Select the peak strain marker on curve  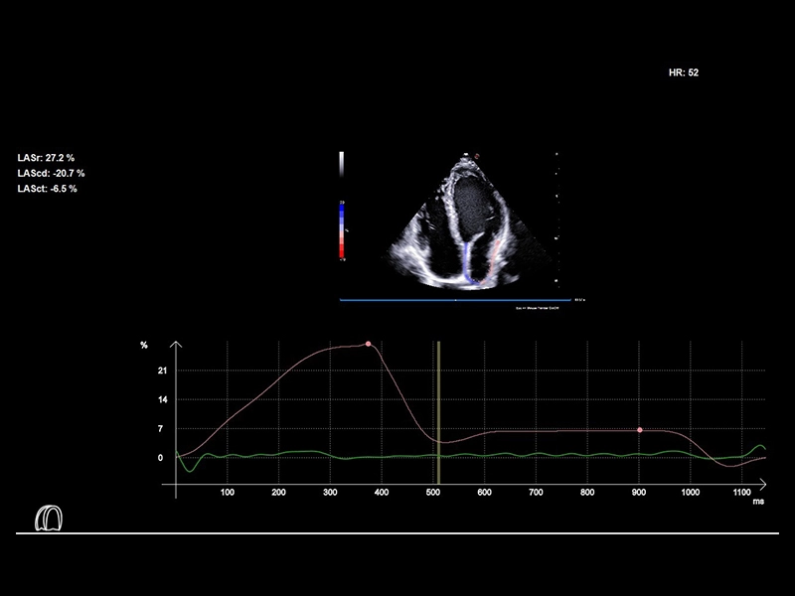tap(368, 344)
